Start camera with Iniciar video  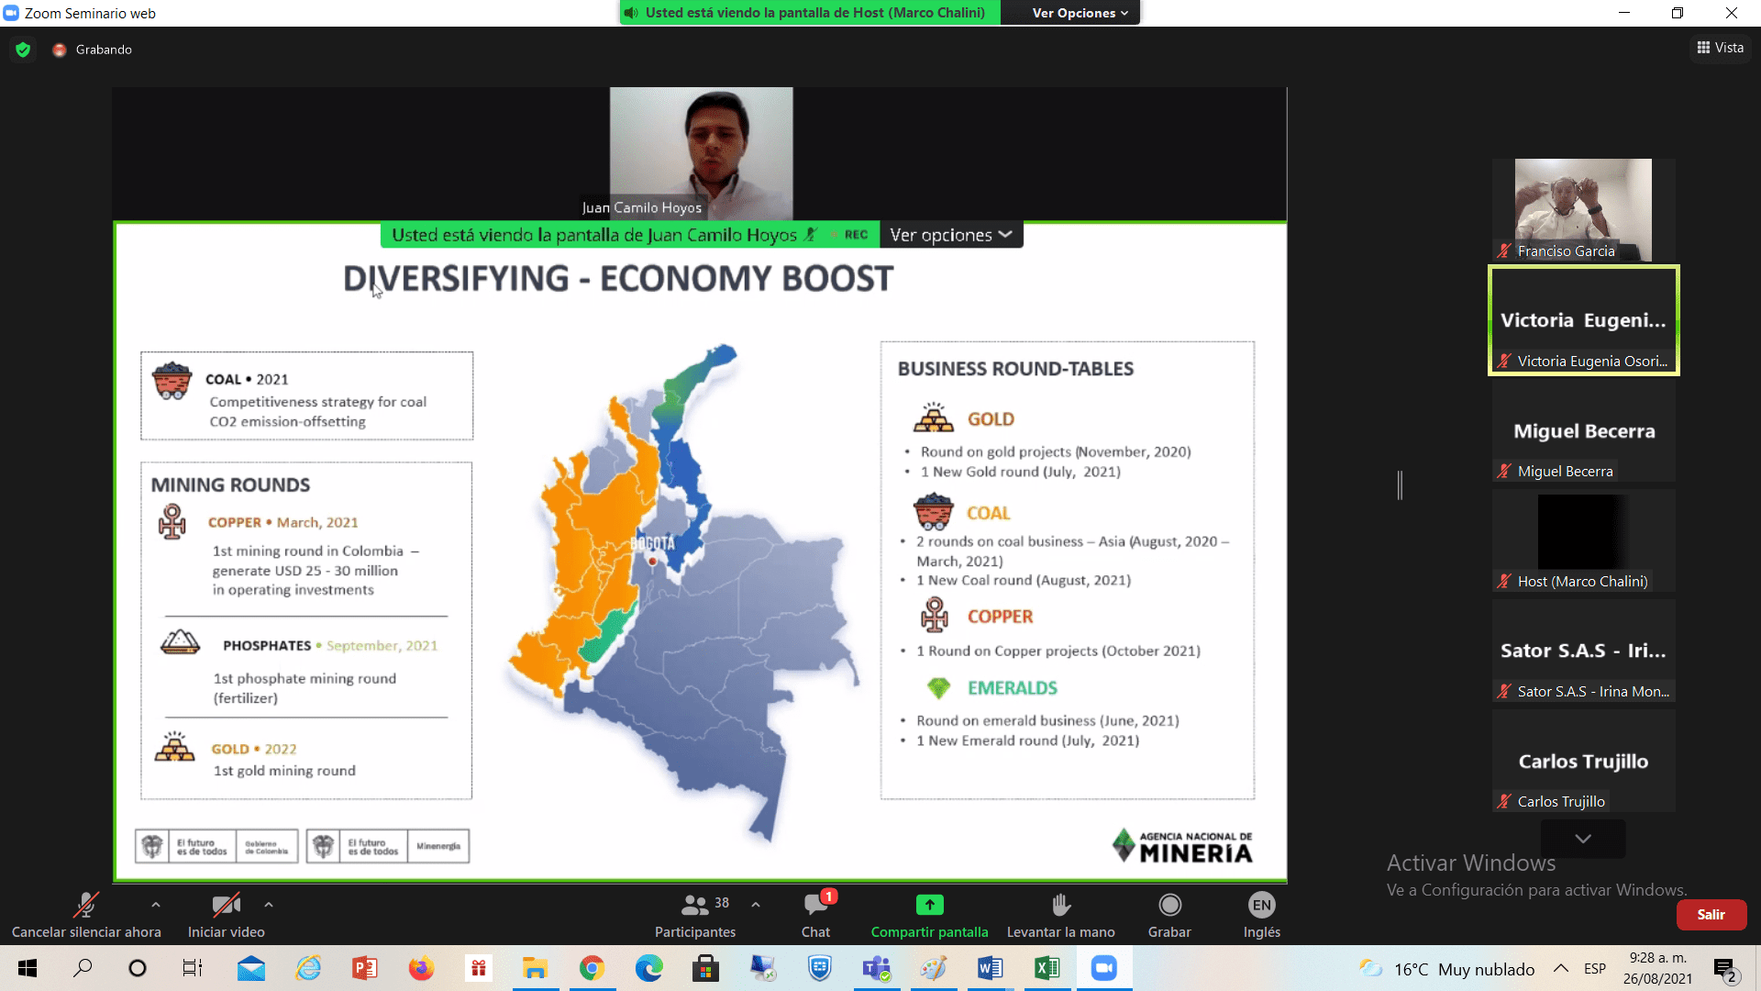click(227, 915)
